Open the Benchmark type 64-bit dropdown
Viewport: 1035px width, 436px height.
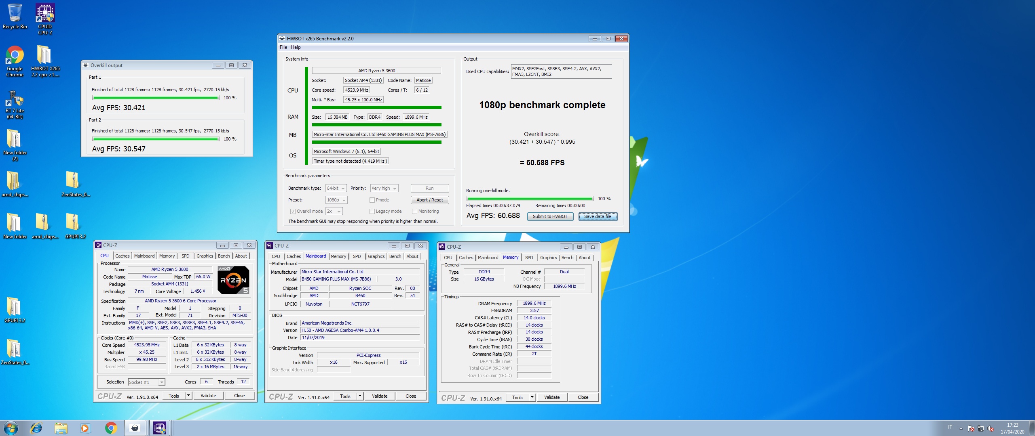[336, 188]
